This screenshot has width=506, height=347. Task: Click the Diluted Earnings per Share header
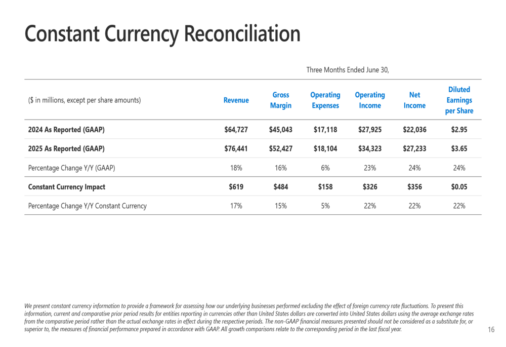[459, 100]
